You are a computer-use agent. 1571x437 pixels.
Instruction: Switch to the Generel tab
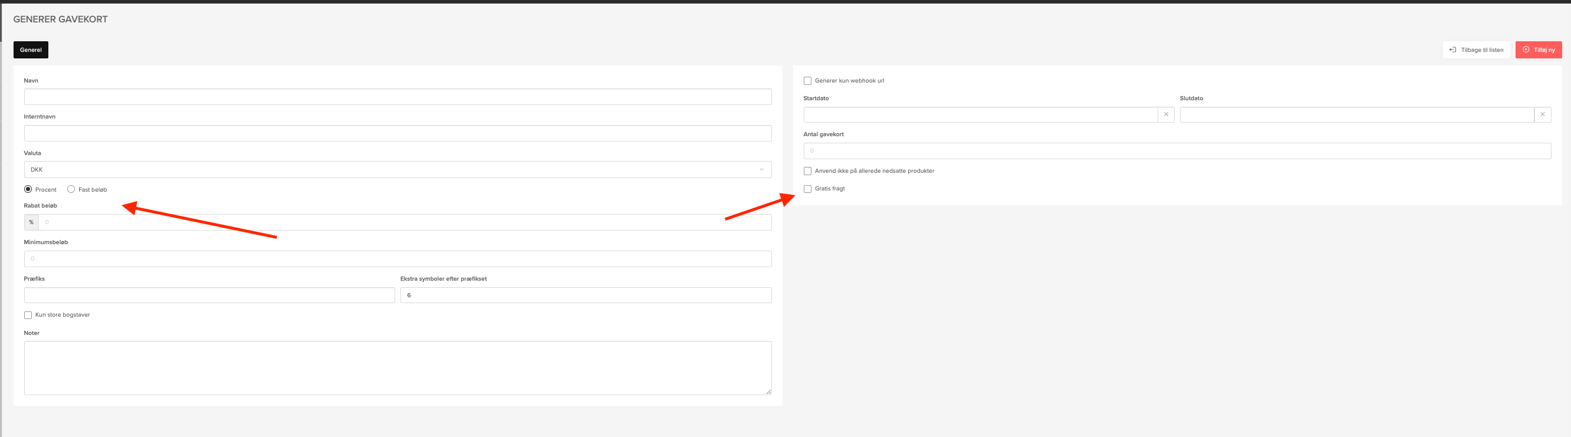click(x=31, y=50)
